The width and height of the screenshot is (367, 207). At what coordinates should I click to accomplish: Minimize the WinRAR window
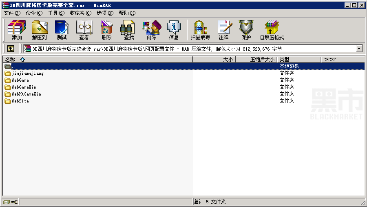point(347,5)
